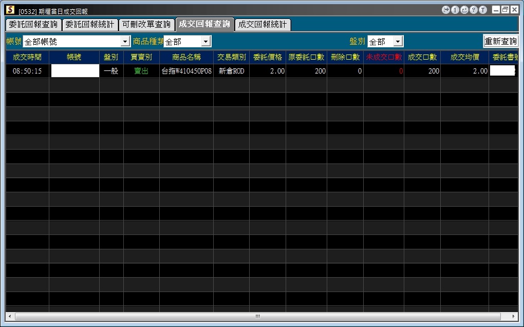Click the 全部帳號 combo box field
Image resolution: width=524 pixels, height=327 pixels.
(x=77, y=42)
